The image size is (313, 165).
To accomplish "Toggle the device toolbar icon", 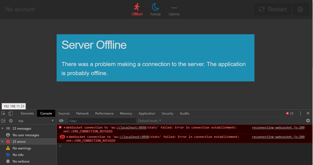I will tap(10, 113).
